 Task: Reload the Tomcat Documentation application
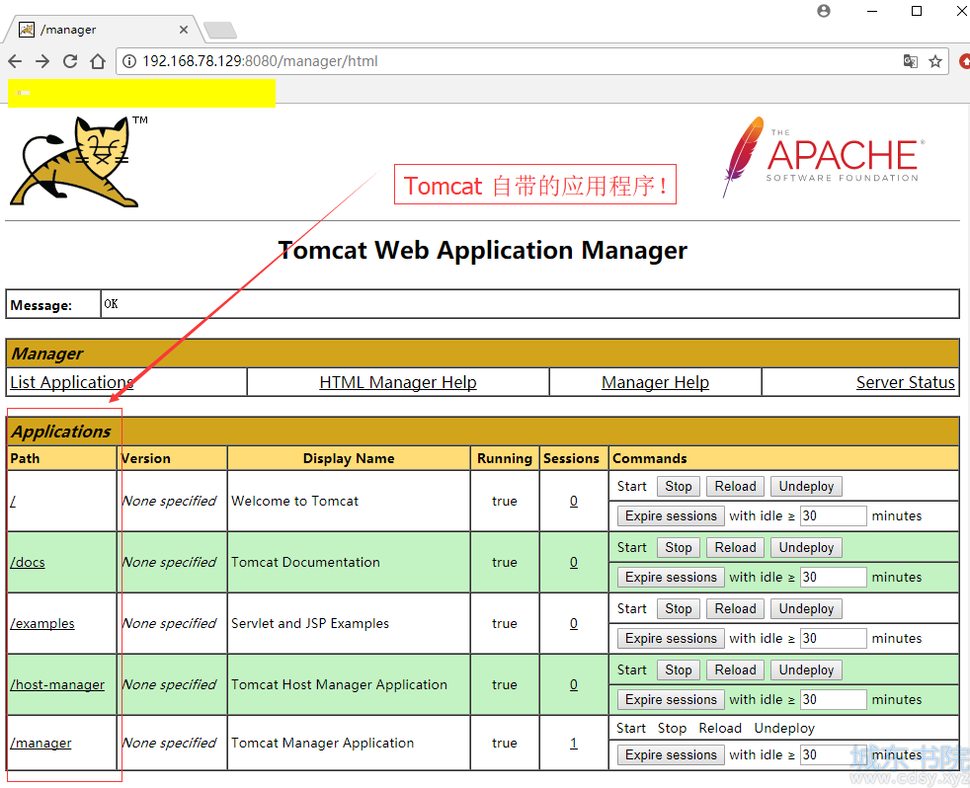[736, 547]
